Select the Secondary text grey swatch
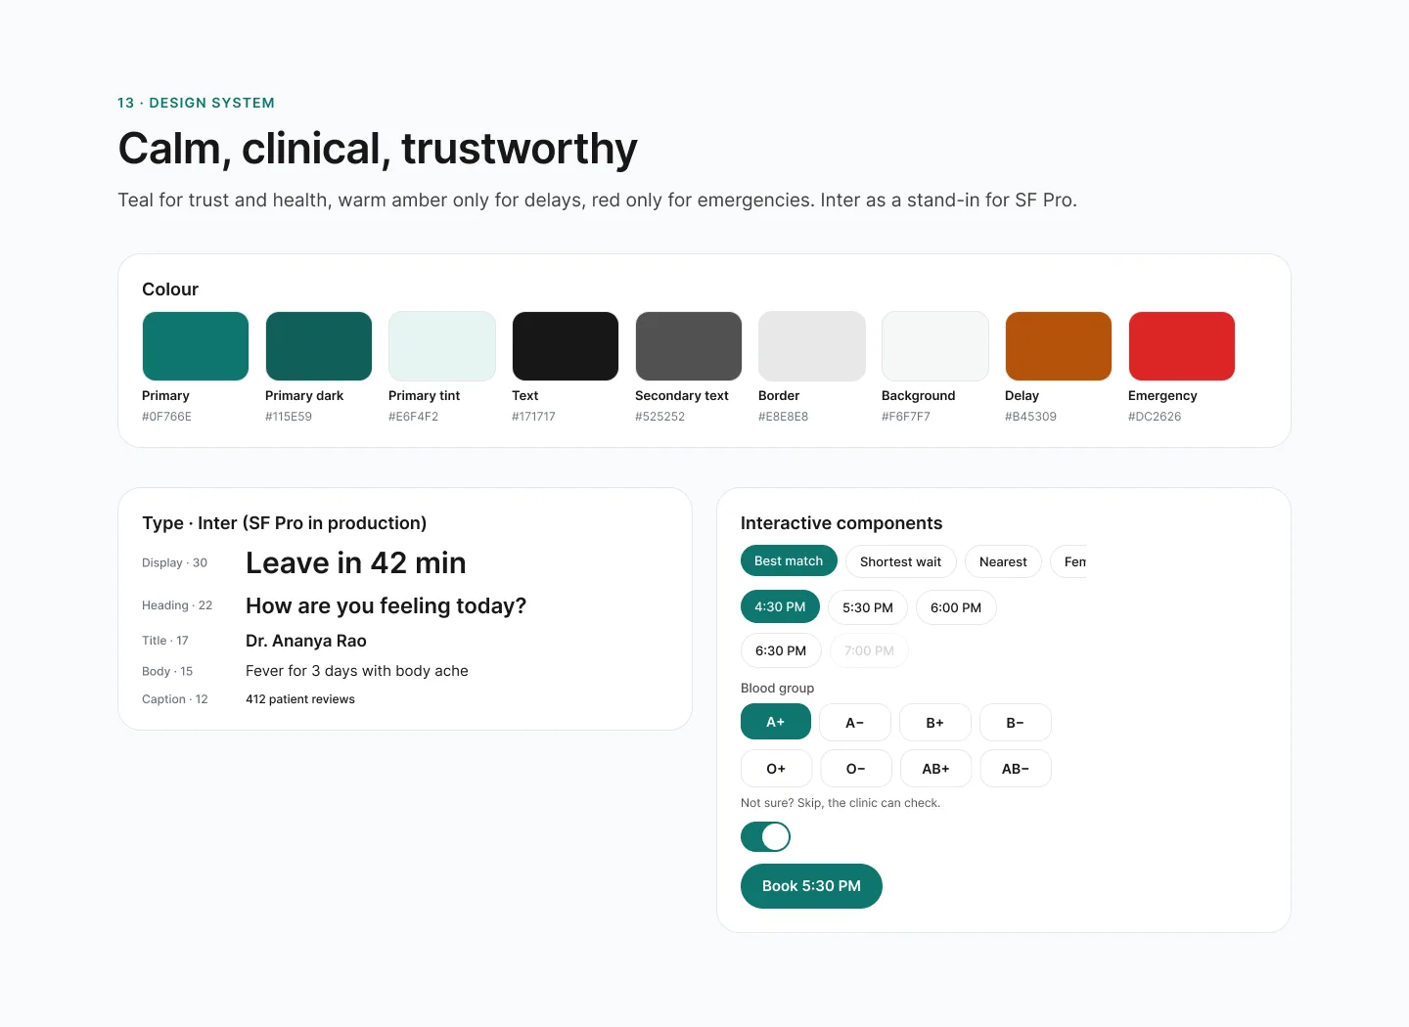This screenshot has height=1027, width=1409. (x=689, y=346)
